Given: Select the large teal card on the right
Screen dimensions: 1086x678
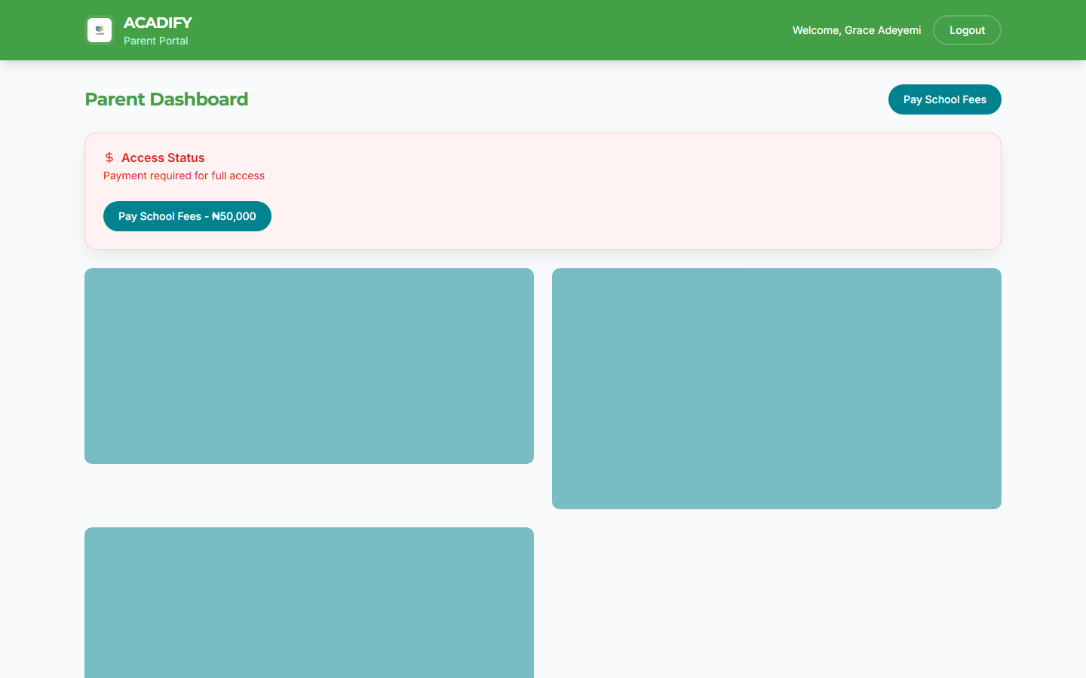Looking at the screenshot, I should [x=777, y=389].
